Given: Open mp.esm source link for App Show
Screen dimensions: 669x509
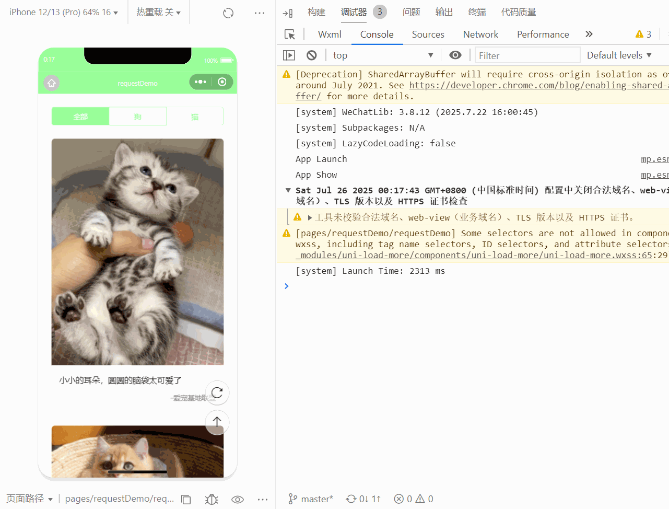Looking at the screenshot, I should (655, 175).
